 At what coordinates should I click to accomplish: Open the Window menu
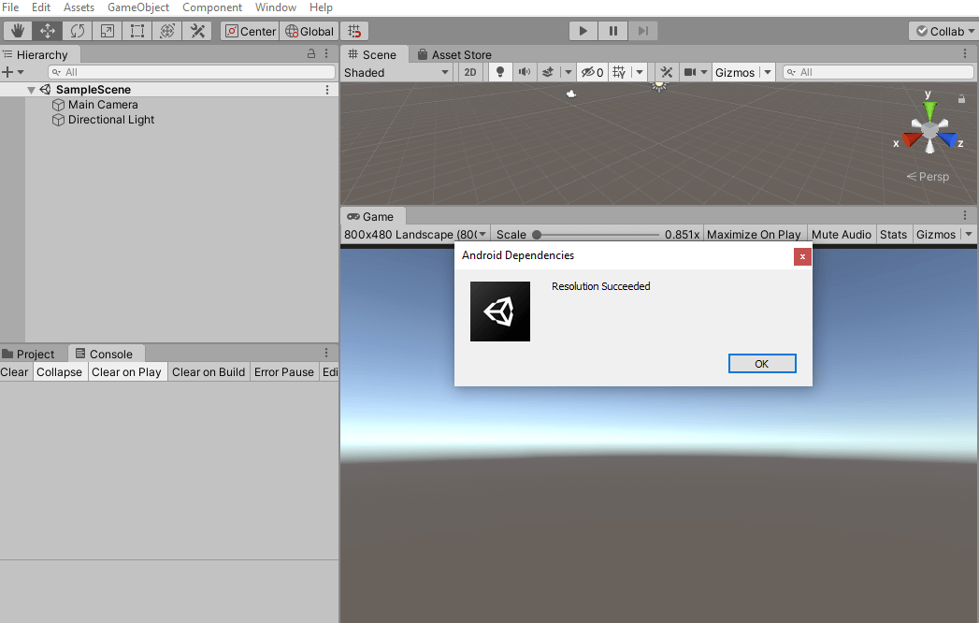click(275, 7)
